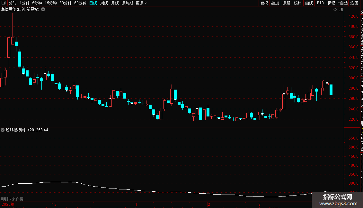
Task: Switch to 月线 monthly chart
Action: (x=115, y=3)
